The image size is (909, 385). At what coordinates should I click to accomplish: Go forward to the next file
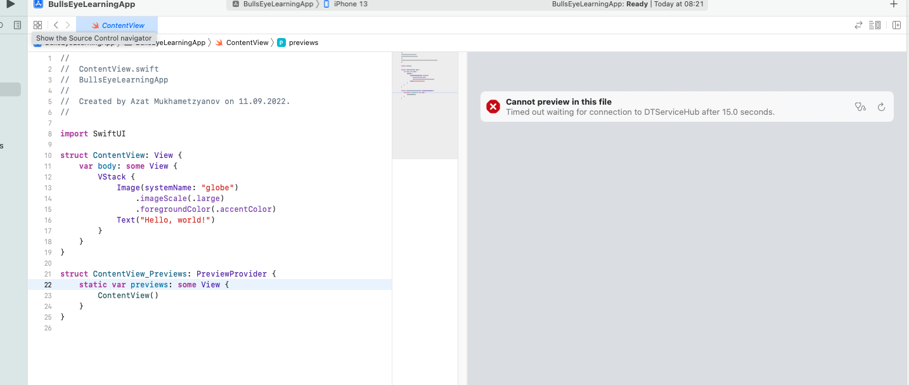coord(68,25)
